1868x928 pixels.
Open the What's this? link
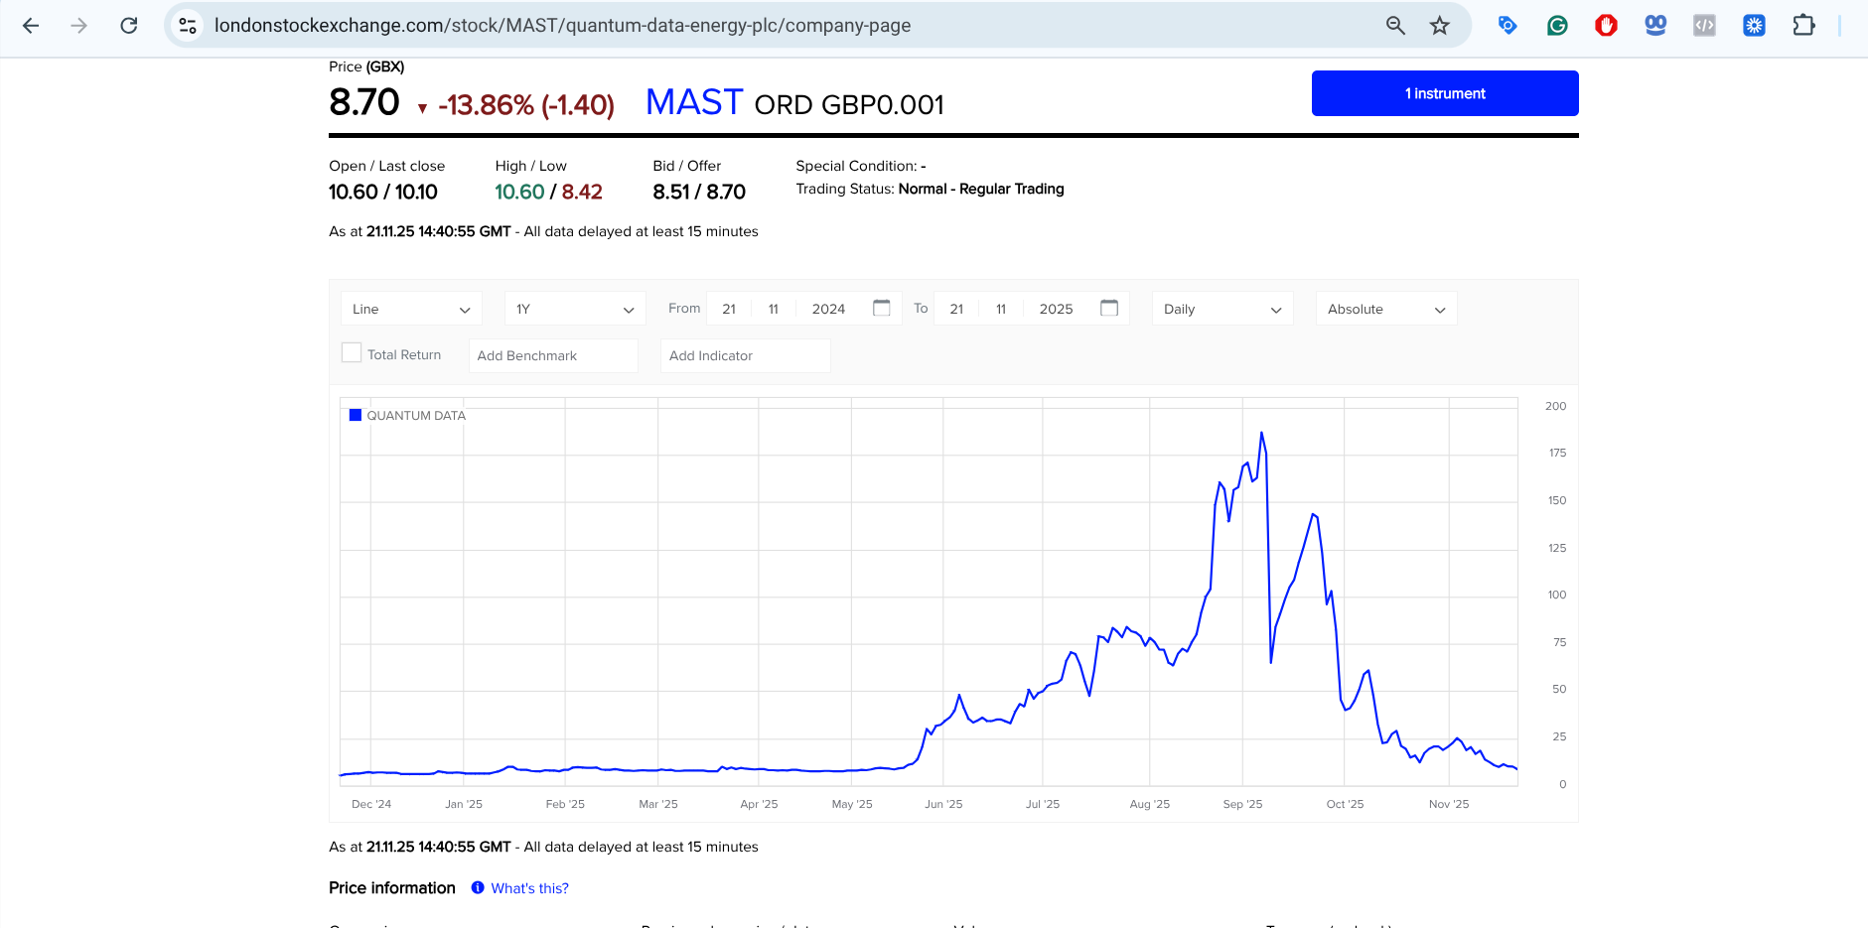529,888
